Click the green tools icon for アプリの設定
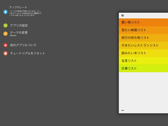 click(x=5, y=26)
